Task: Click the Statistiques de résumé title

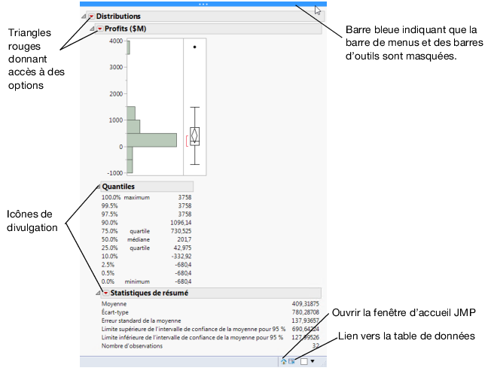Action: [x=149, y=293]
